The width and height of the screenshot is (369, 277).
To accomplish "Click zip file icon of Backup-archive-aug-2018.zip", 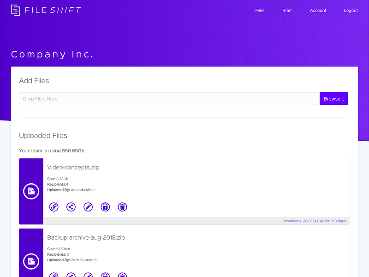I will [31, 261].
